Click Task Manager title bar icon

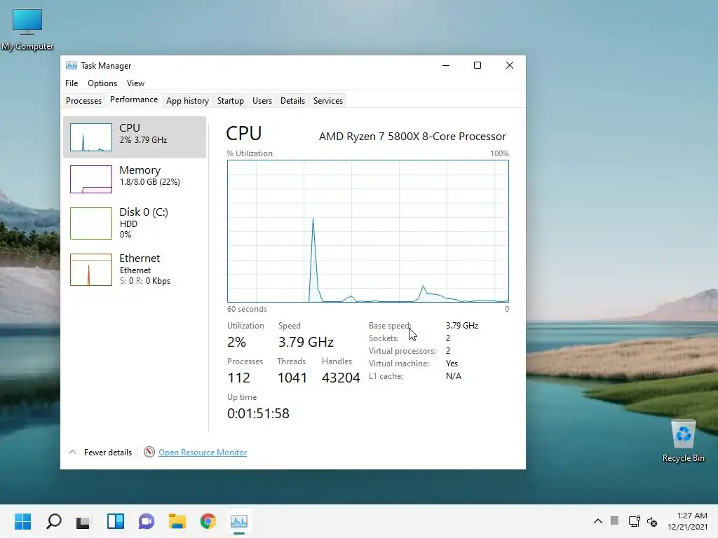coord(71,65)
